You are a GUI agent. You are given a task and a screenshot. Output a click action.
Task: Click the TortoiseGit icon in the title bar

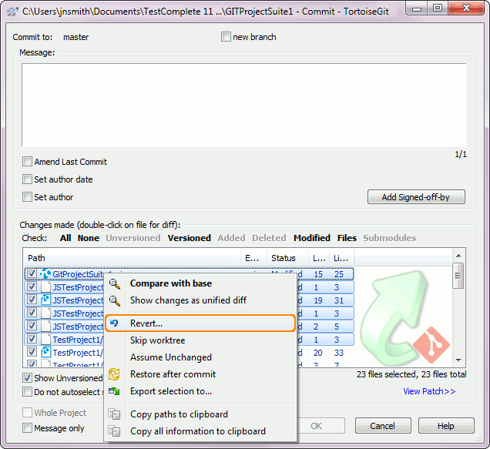pyautogui.click(x=12, y=12)
